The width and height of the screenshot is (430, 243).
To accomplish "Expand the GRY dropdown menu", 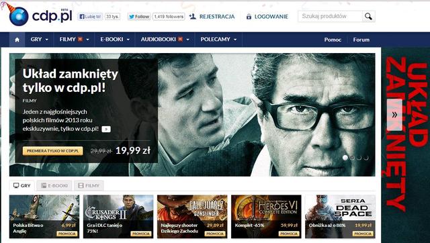I will [x=40, y=40].
